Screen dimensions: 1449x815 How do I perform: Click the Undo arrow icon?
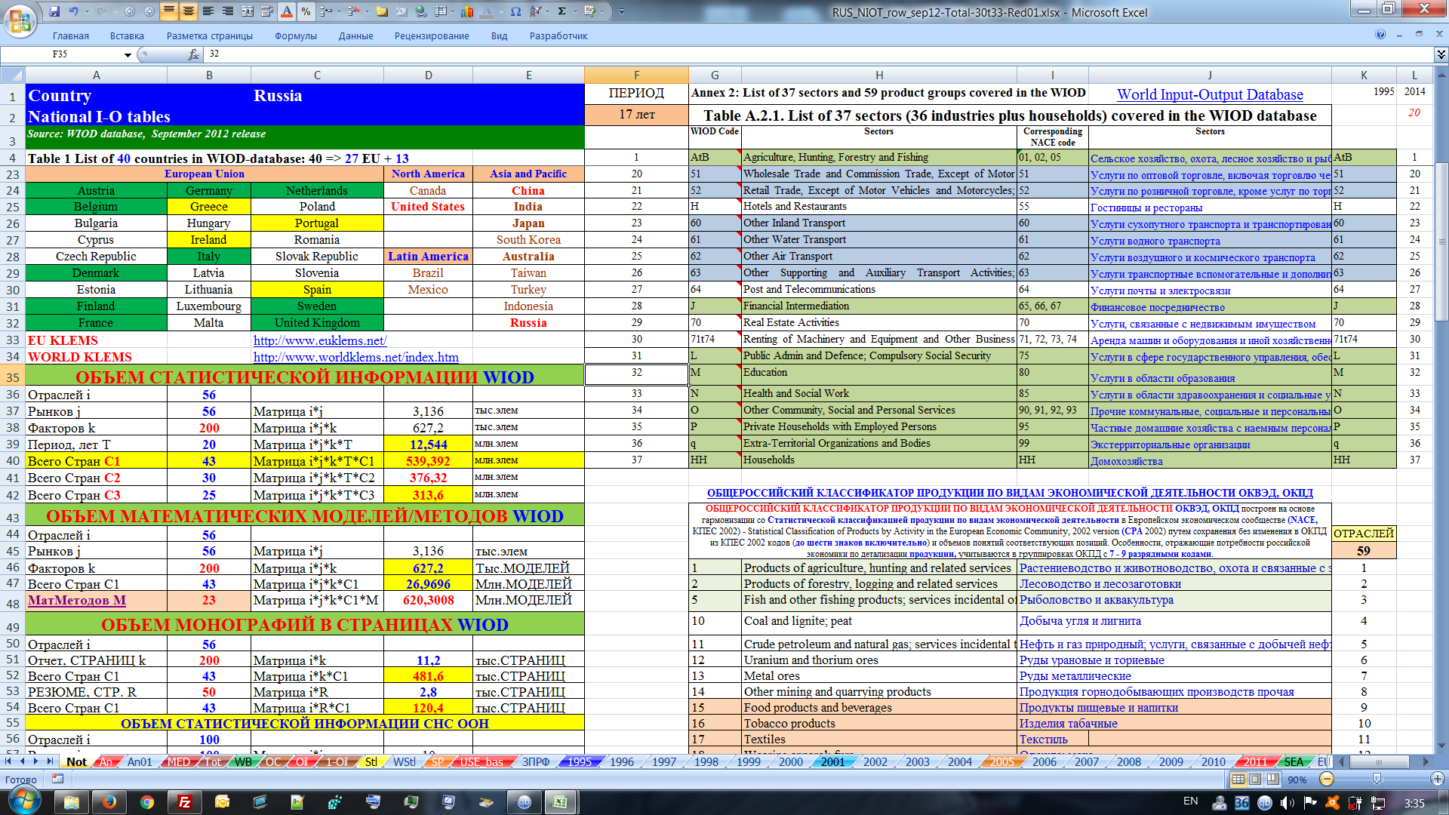(x=74, y=11)
